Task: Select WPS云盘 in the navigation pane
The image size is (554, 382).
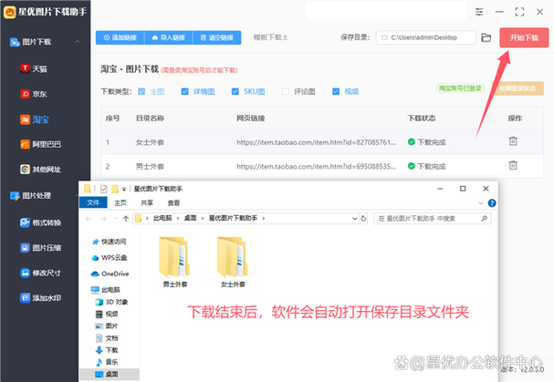Action: pos(110,258)
